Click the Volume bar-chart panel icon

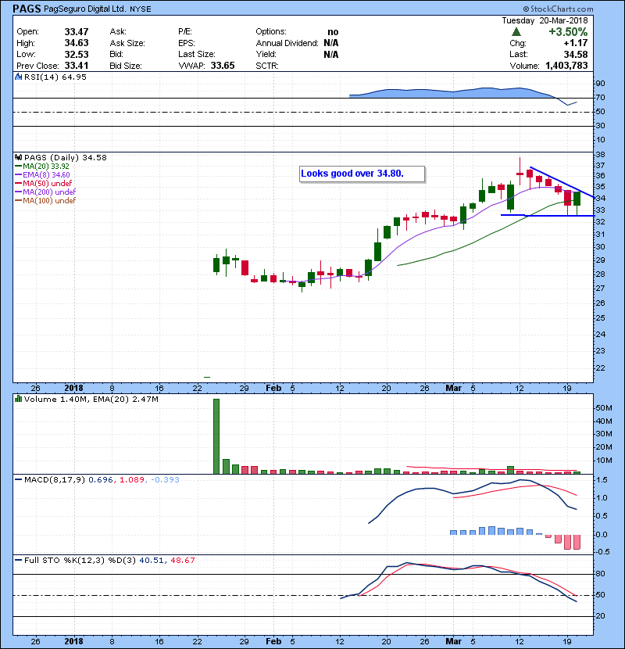[18, 399]
